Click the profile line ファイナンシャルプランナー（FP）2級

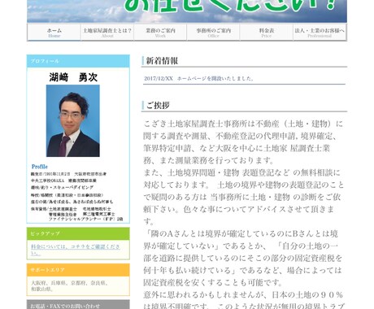click(85, 219)
